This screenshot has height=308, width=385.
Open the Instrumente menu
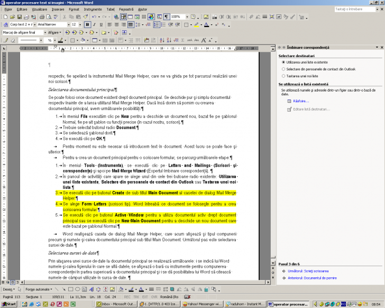pos(93,9)
